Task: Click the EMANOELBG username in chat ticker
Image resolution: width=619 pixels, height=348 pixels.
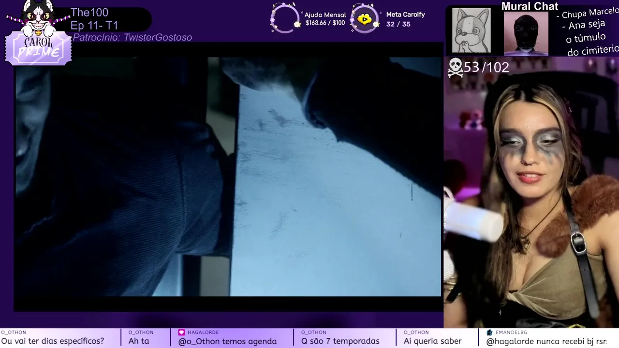Action: pyautogui.click(x=511, y=333)
